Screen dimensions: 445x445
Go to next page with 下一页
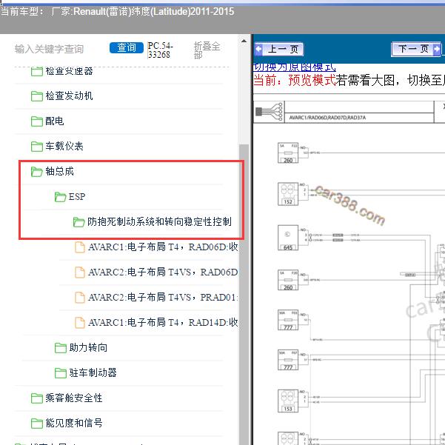[416, 49]
